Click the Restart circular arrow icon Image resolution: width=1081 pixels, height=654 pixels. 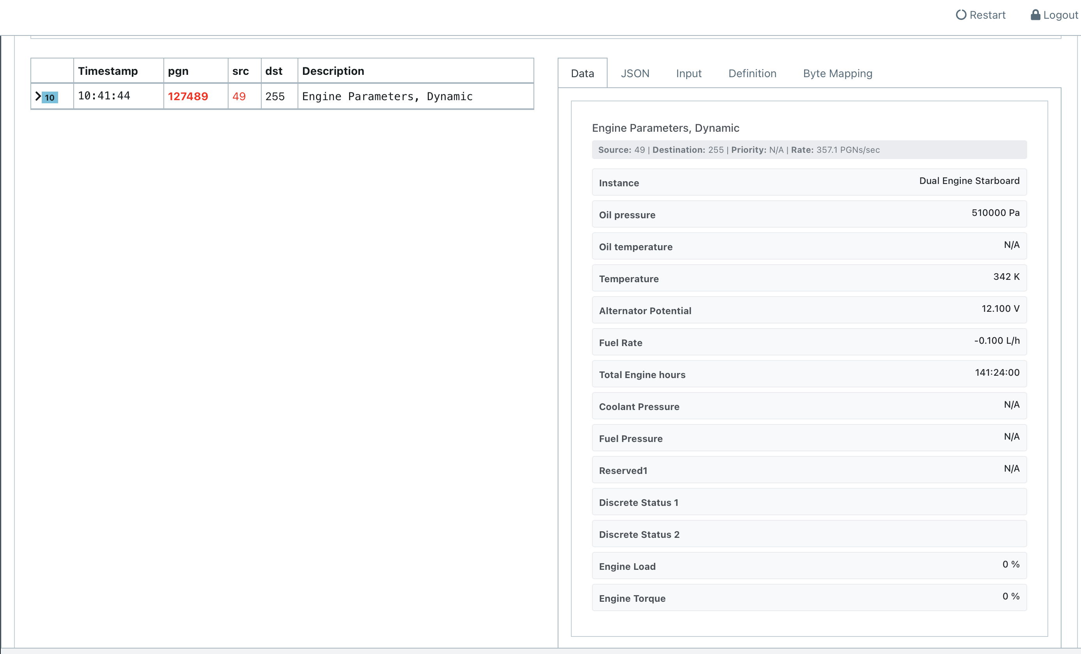pos(961,15)
